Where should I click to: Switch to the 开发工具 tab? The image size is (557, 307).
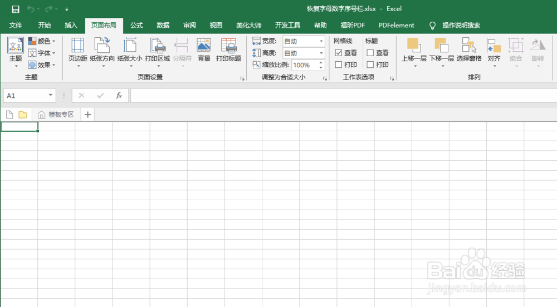point(288,25)
